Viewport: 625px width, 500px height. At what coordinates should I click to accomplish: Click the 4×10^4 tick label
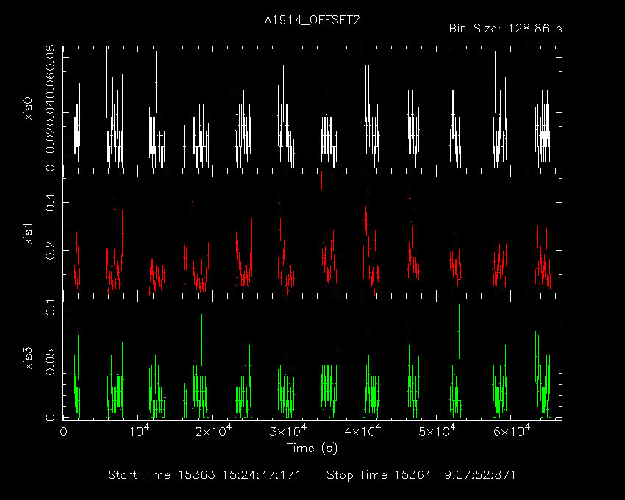point(362,431)
